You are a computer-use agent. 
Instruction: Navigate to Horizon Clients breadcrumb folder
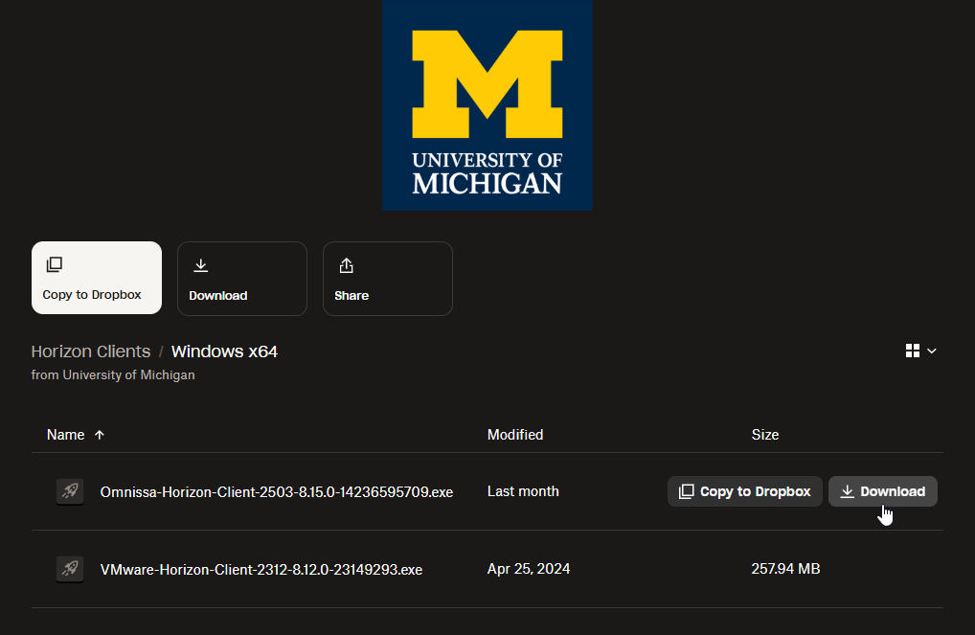[x=91, y=352]
